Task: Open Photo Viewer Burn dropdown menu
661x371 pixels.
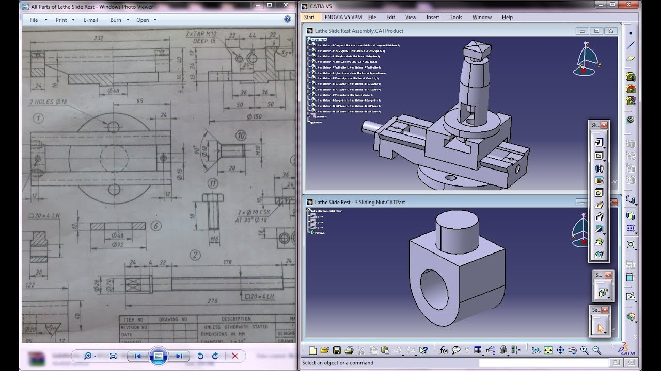Action: 120,20
